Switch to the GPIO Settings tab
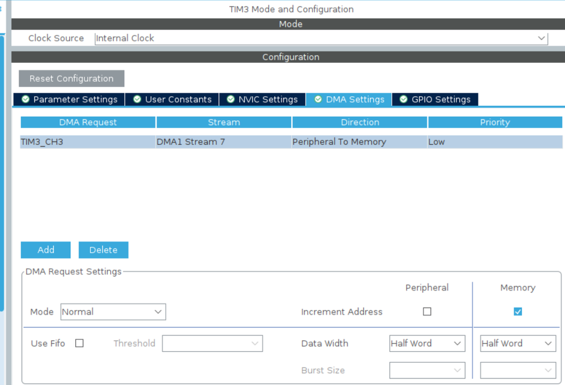Image resolution: width=565 pixels, height=385 pixels. tap(435, 100)
